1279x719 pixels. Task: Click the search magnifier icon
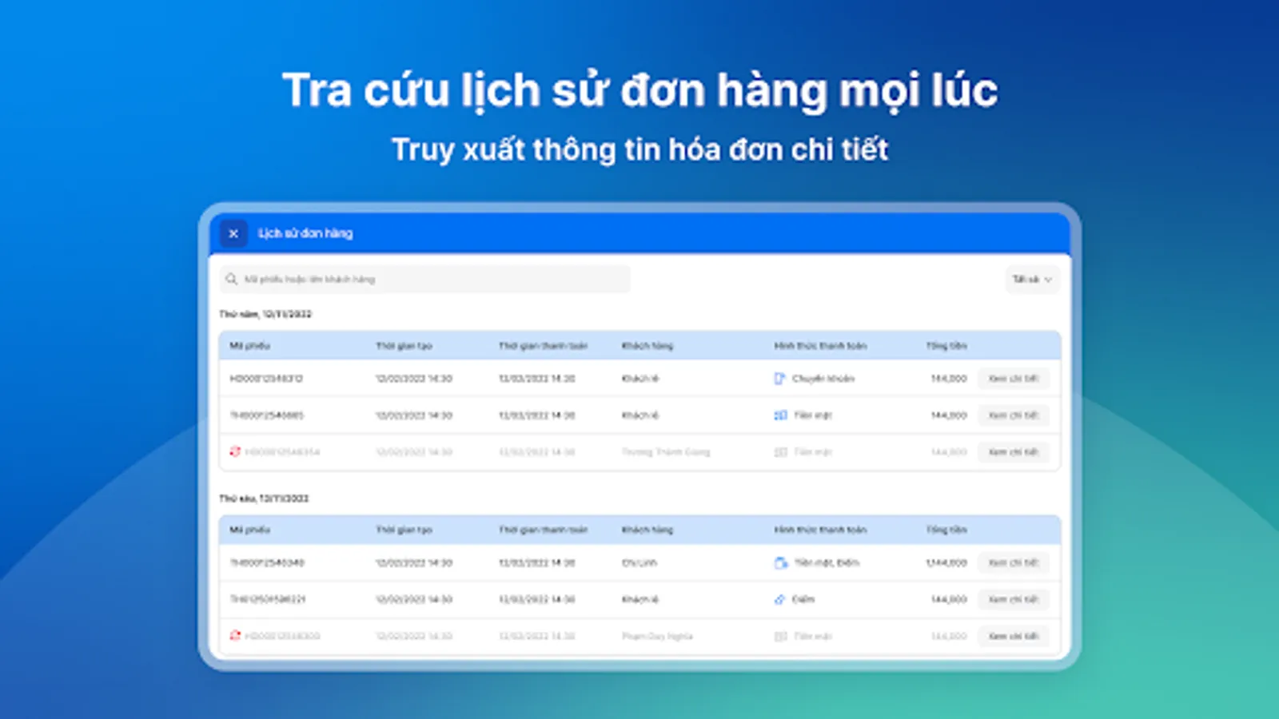point(231,279)
